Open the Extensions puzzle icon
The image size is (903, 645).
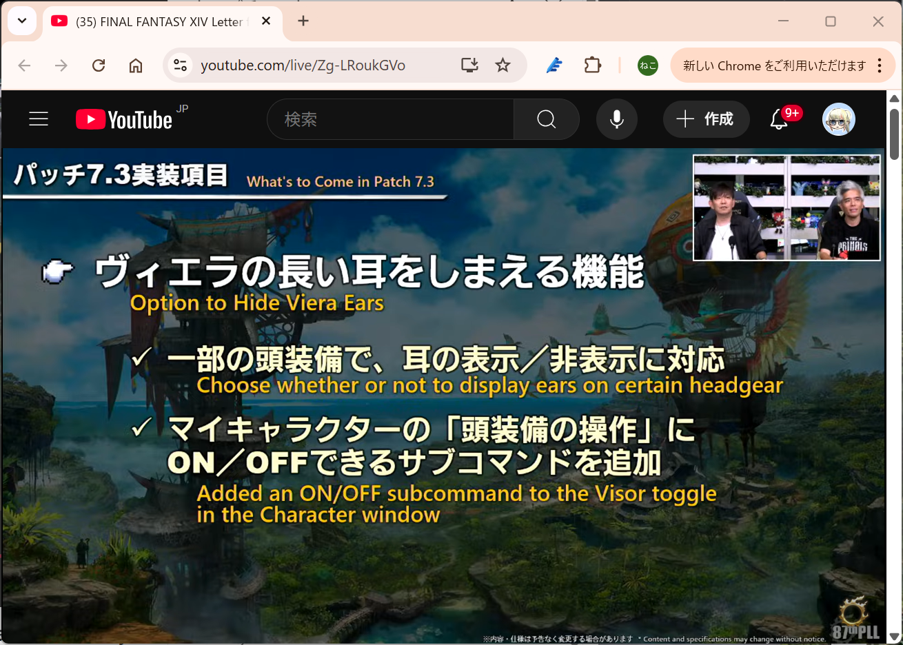[x=593, y=65]
